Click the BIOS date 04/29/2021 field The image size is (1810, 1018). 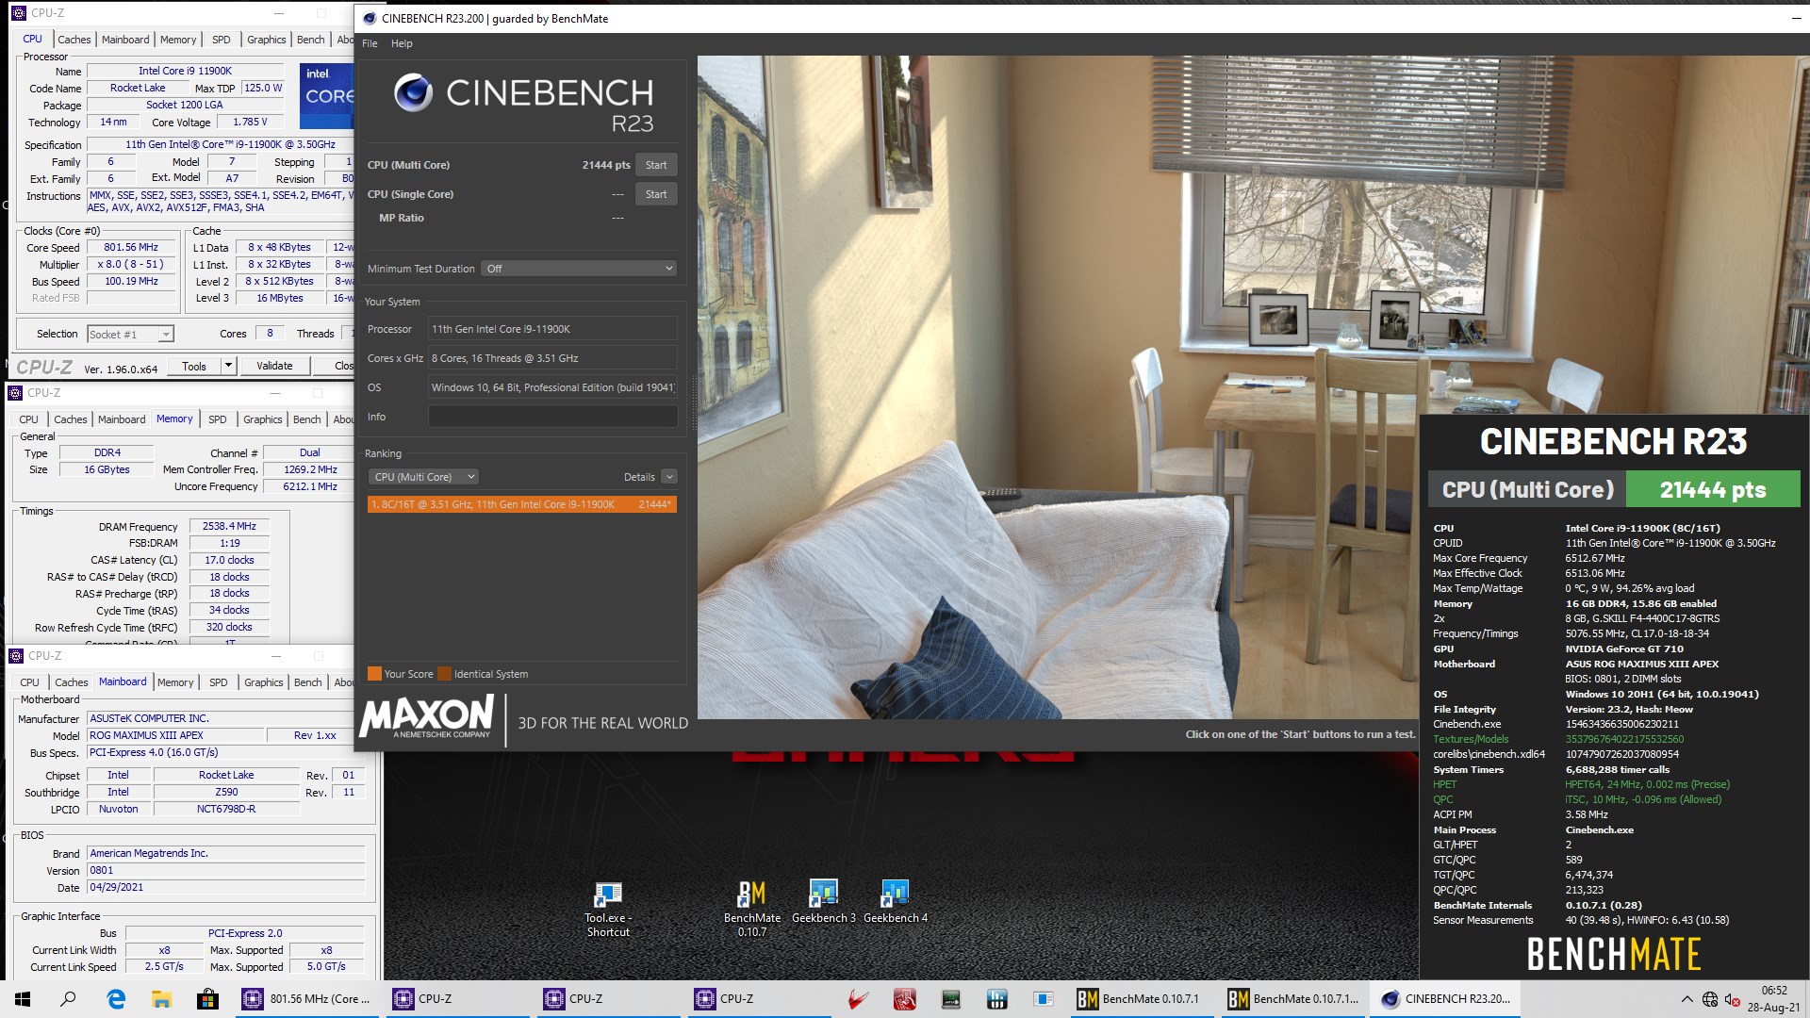click(225, 887)
